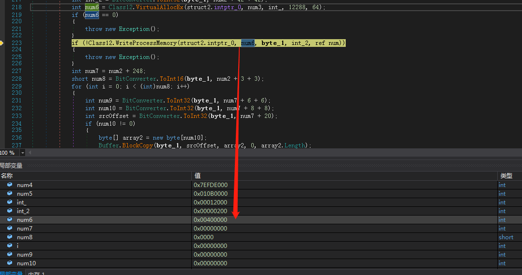Click the variable icon beside num10
The height and width of the screenshot is (275, 522).
[10, 263]
